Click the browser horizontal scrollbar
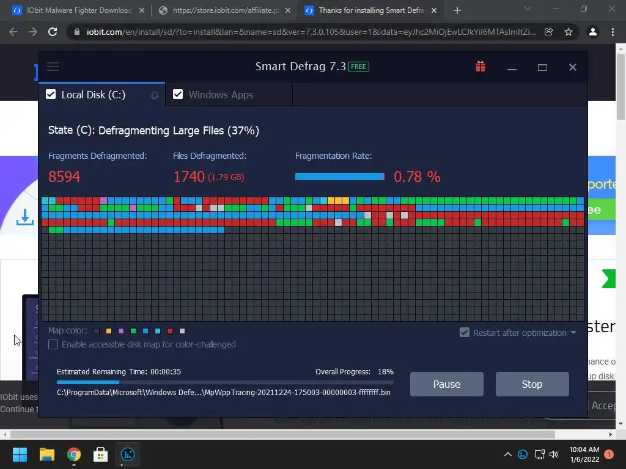Screen dimensions: 626x469 click(282, 434)
